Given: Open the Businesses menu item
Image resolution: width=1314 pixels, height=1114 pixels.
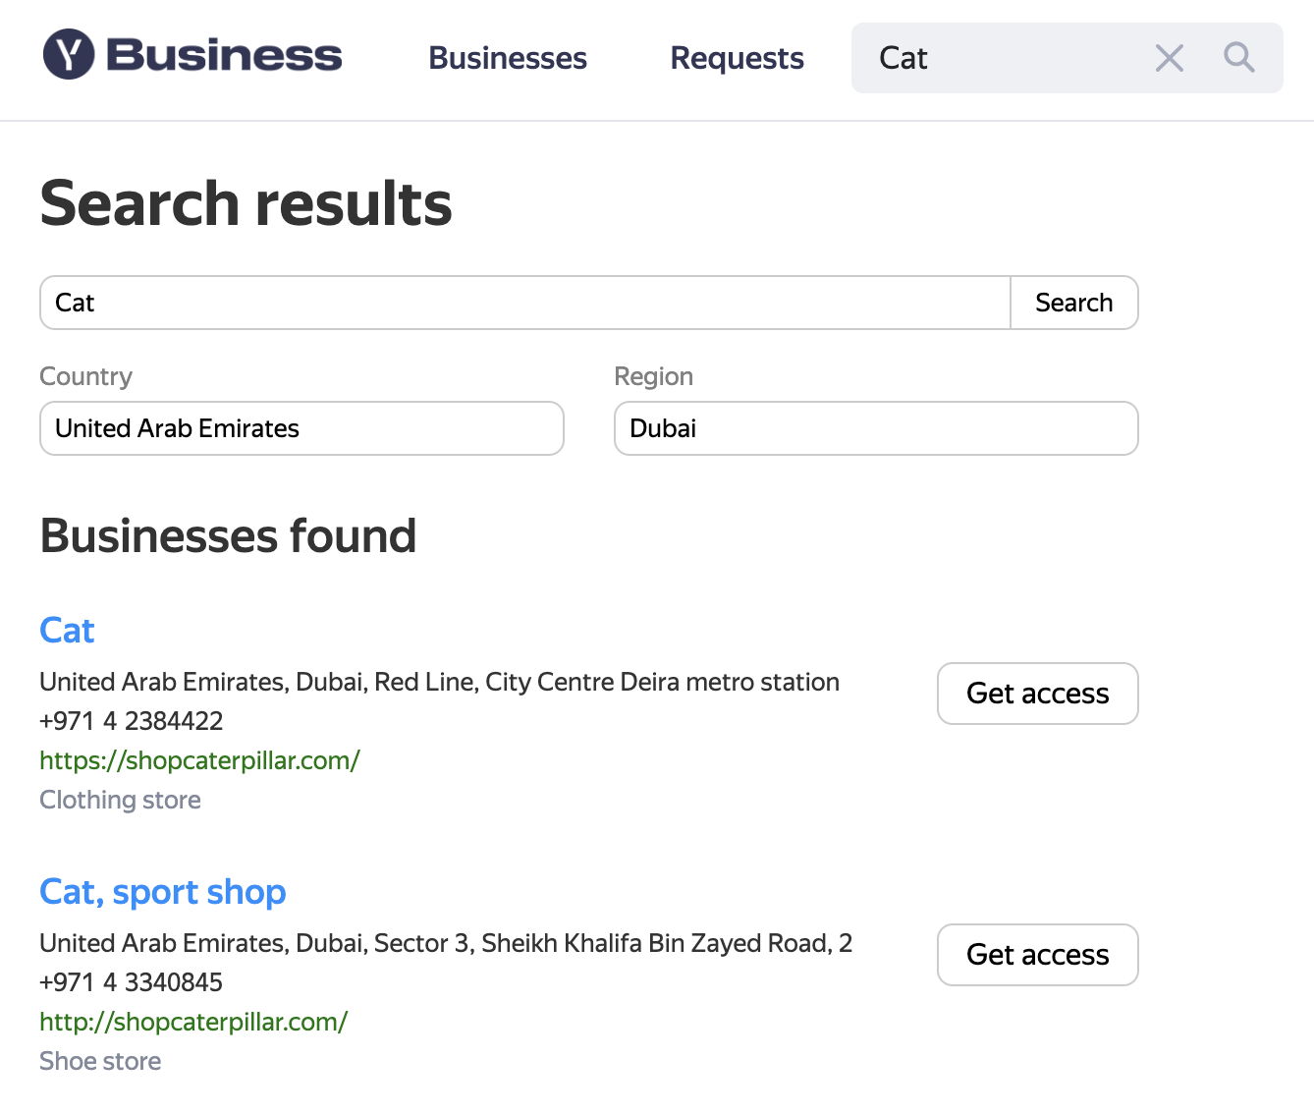Looking at the screenshot, I should click(x=508, y=58).
